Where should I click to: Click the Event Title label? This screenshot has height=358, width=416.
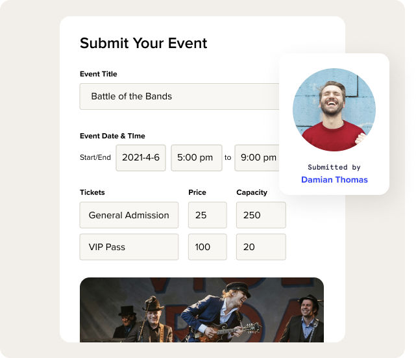point(99,74)
